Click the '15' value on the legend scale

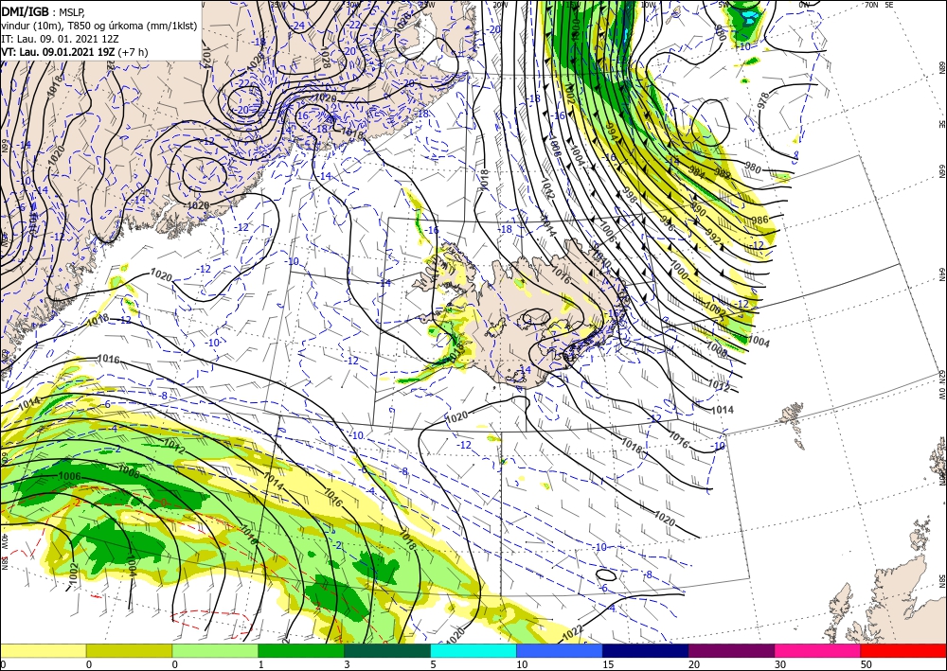pos(608,664)
